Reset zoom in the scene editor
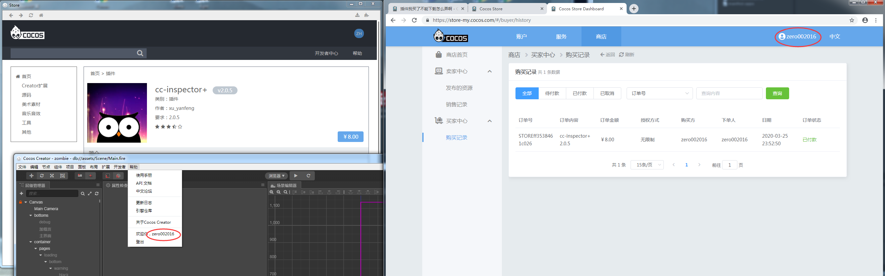The image size is (885, 276). pyautogui.click(x=286, y=192)
